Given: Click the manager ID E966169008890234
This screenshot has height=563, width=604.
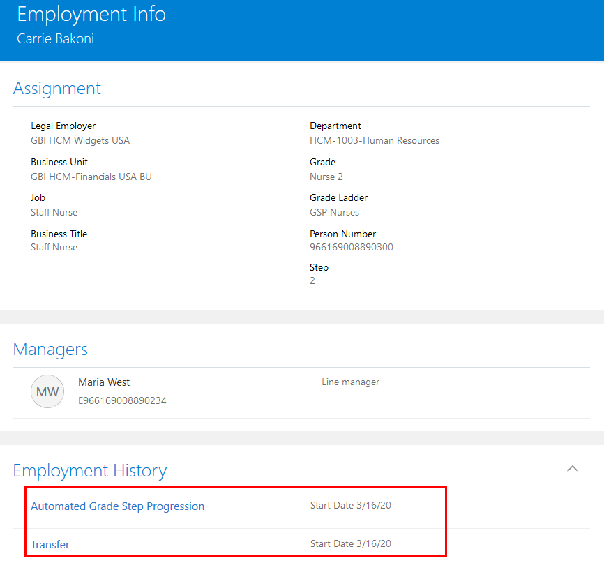Looking at the screenshot, I should pyautogui.click(x=122, y=400).
